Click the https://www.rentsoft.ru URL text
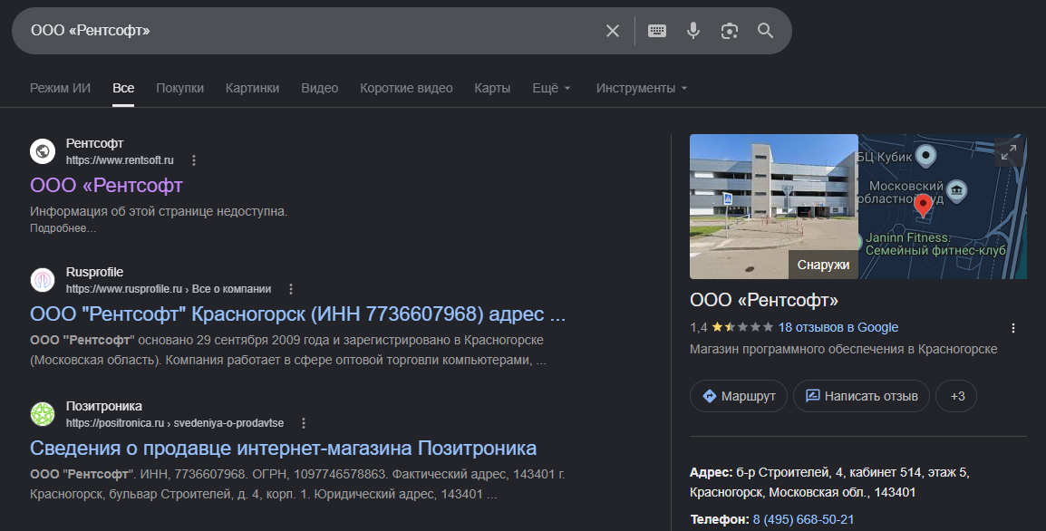Screen dimensions: 1046x531 point(120,160)
